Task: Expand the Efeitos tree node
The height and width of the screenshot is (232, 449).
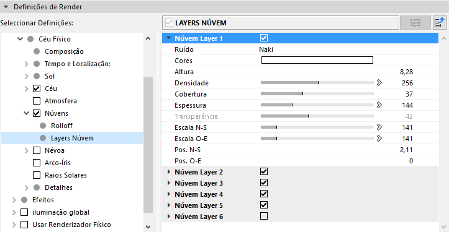Action: [x=14, y=200]
